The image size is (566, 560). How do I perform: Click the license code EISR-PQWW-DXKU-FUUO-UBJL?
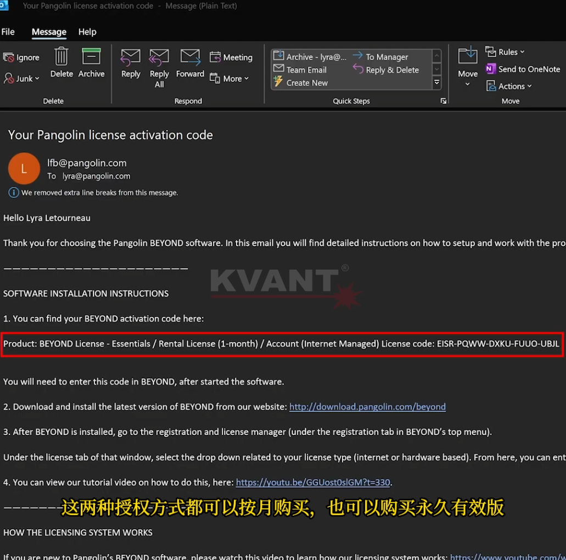(498, 344)
